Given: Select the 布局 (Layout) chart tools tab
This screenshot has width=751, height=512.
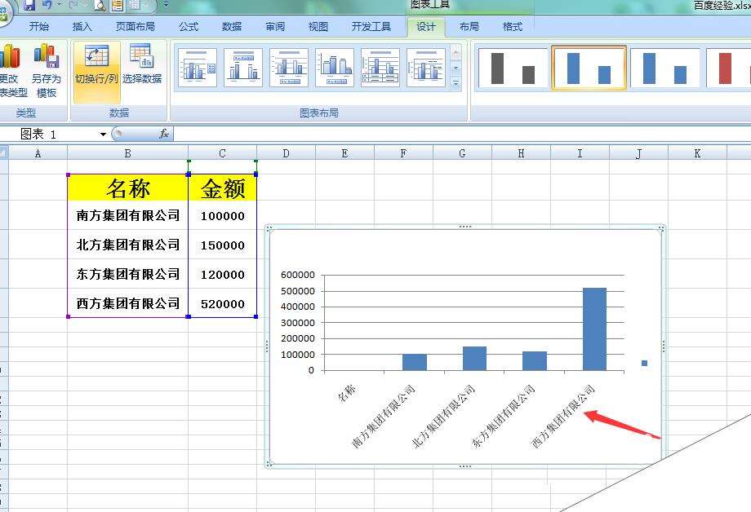Looking at the screenshot, I should (x=469, y=27).
